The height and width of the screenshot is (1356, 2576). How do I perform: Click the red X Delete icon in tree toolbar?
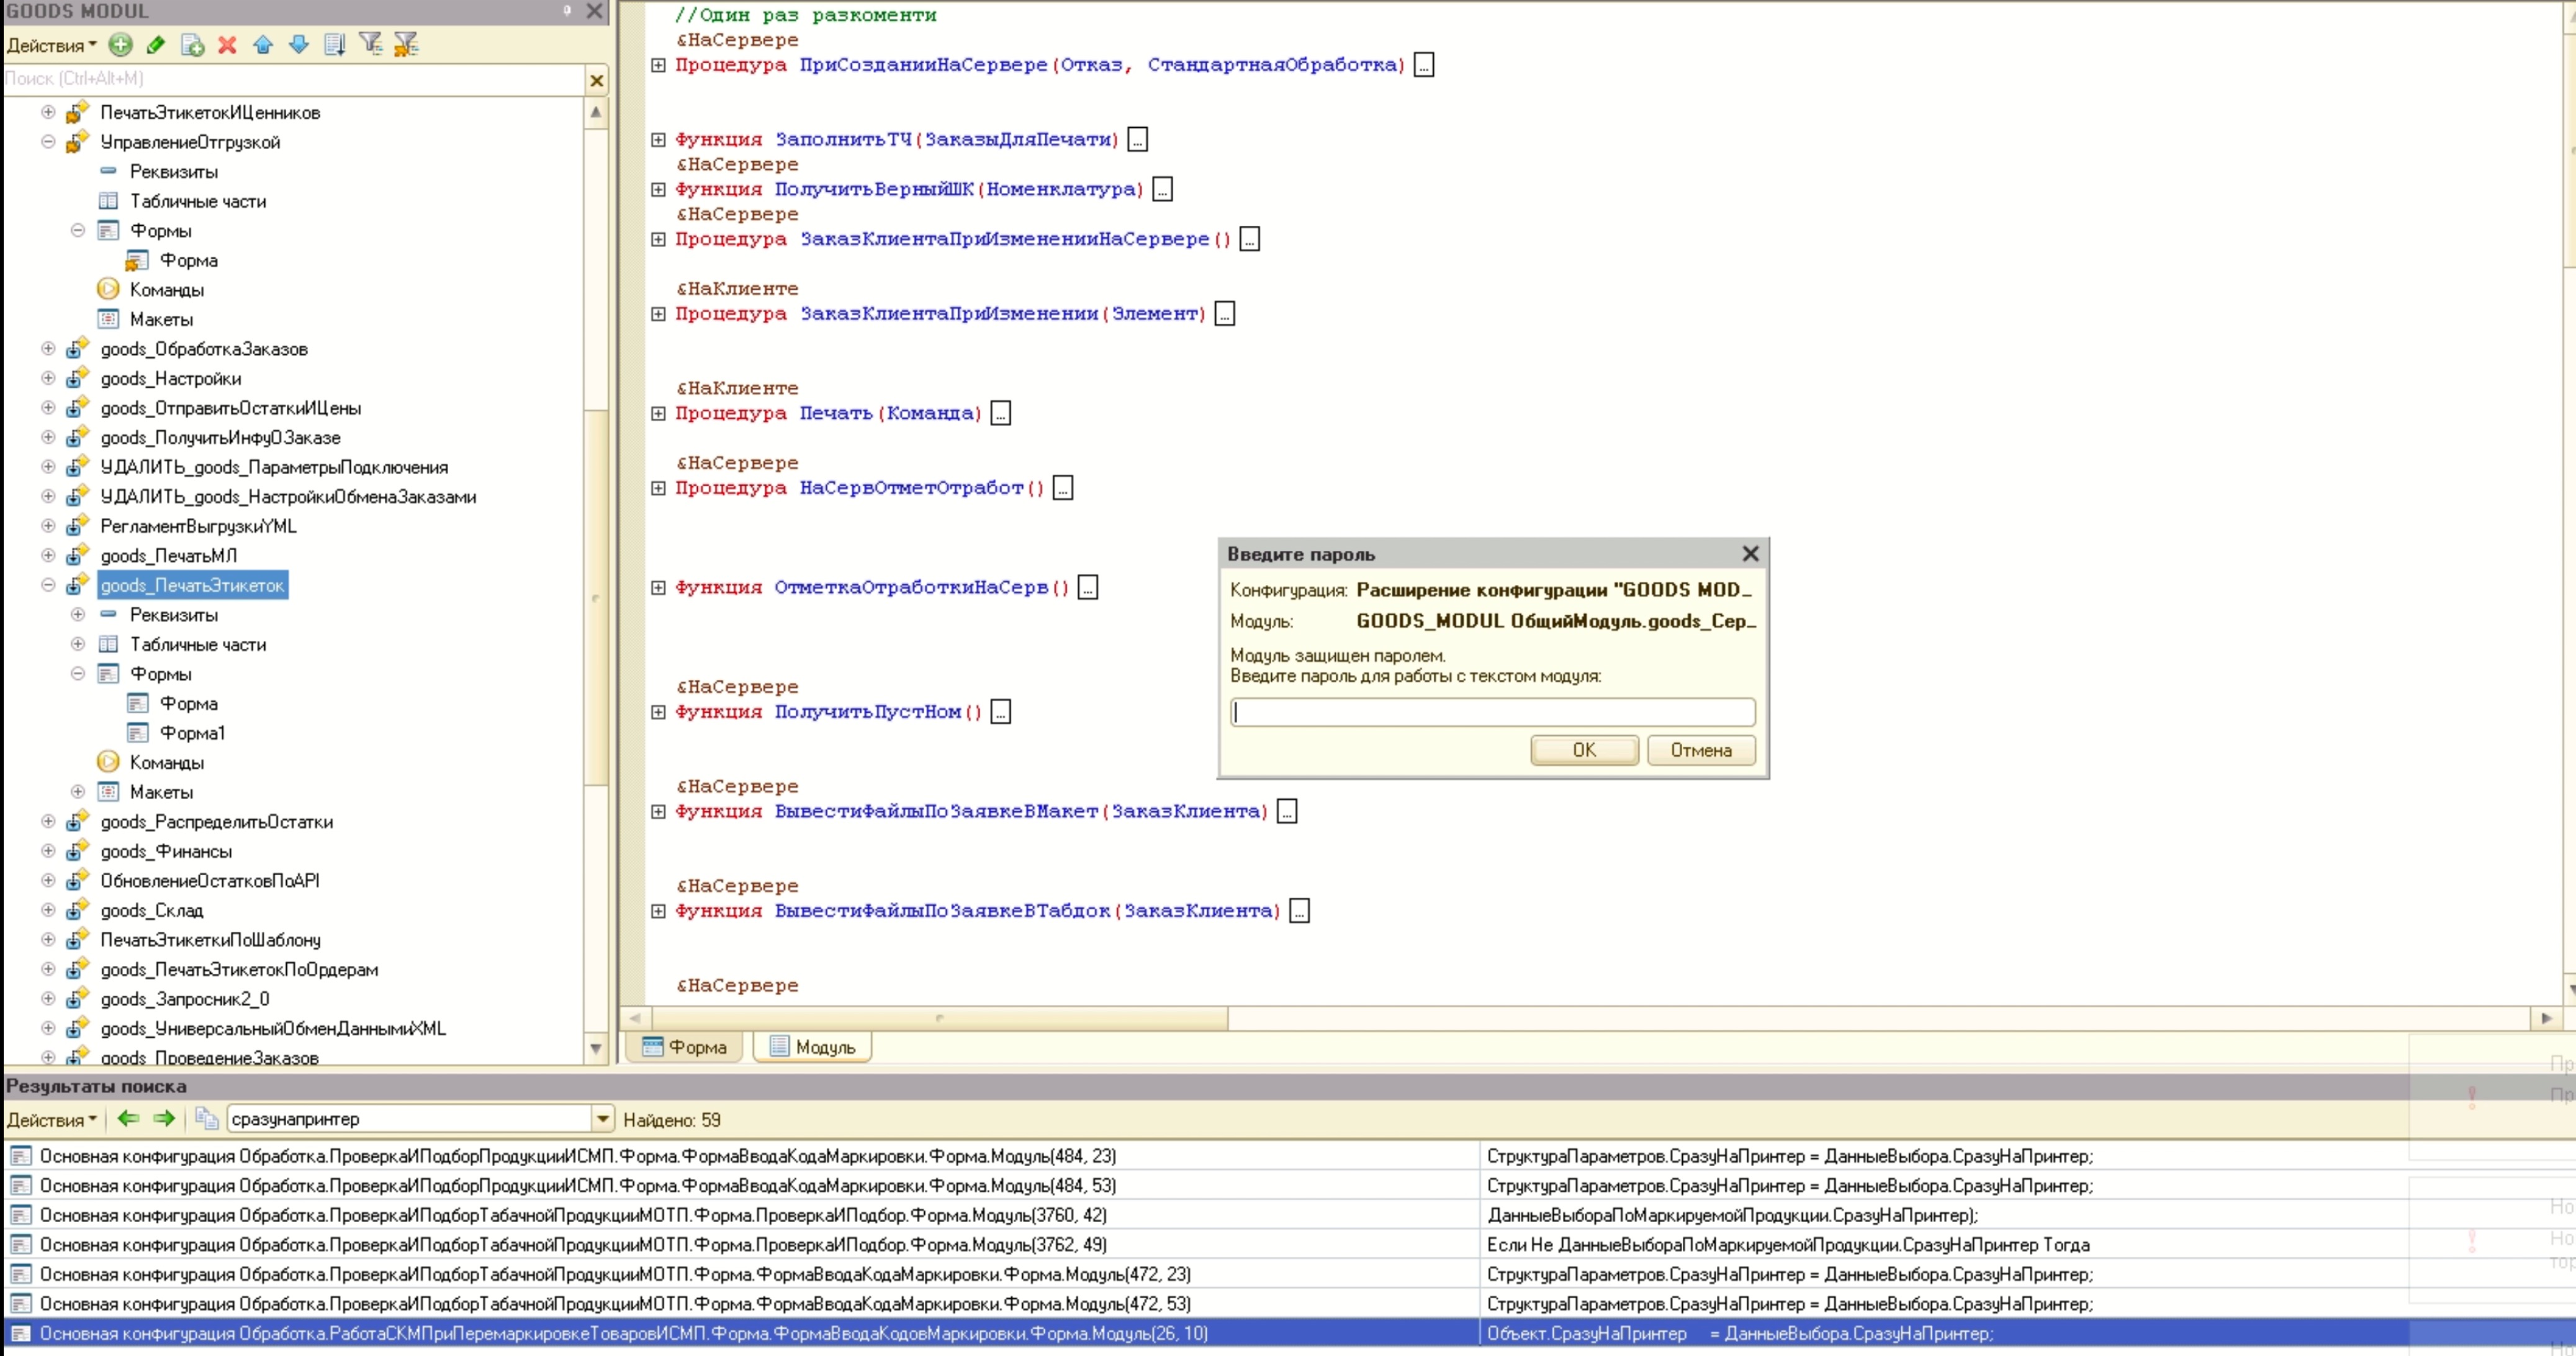click(227, 44)
